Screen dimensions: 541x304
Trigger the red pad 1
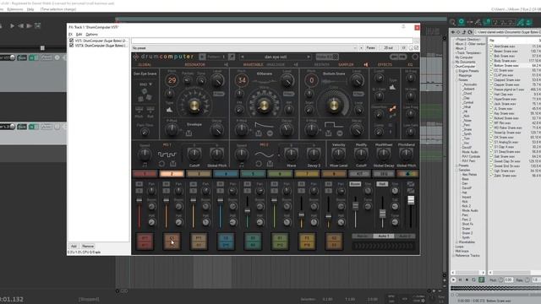tap(145, 242)
